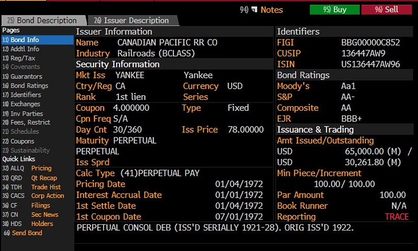Select Bond Info page

37,40
